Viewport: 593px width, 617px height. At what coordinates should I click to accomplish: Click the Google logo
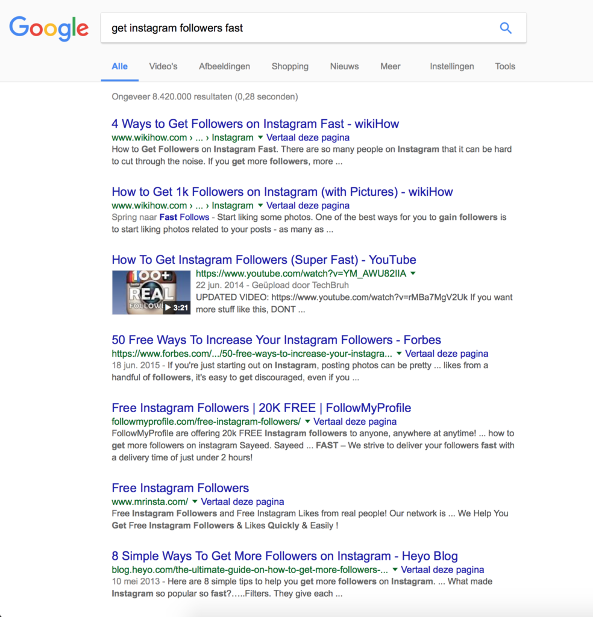pyautogui.click(x=49, y=28)
